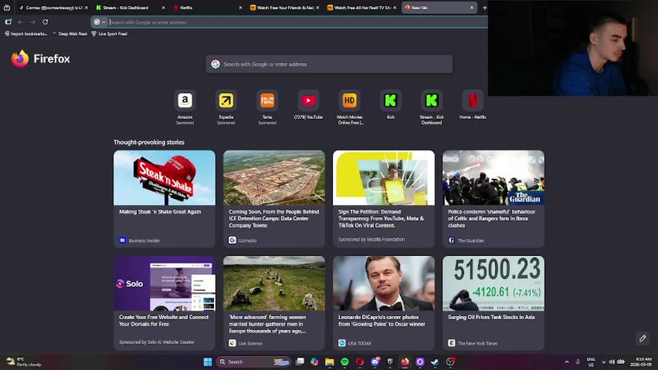
Task: Open ICE Detention Camps Data Center story
Action: click(274, 199)
